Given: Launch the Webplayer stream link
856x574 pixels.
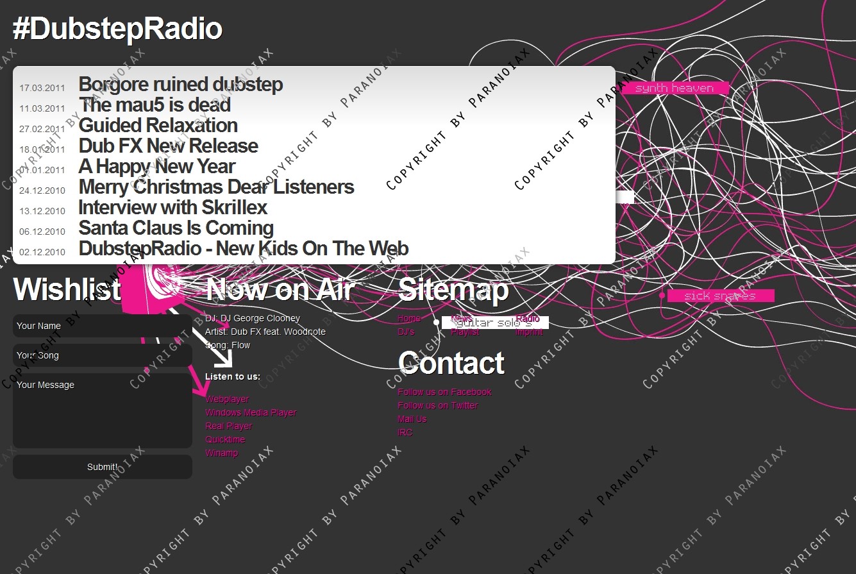Looking at the screenshot, I should [x=227, y=399].
